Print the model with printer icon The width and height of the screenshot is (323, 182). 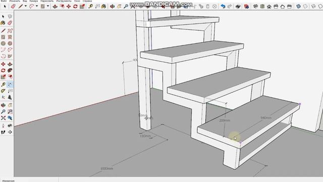coord(238,7)
